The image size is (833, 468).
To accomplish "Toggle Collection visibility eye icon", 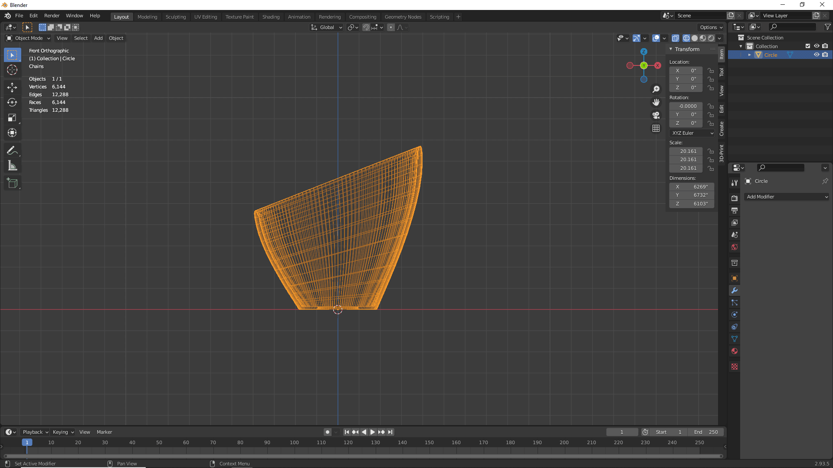I will point(817,46).
